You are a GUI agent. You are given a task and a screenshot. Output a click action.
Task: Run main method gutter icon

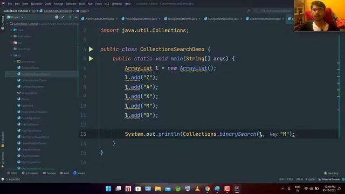coord(91,59)
